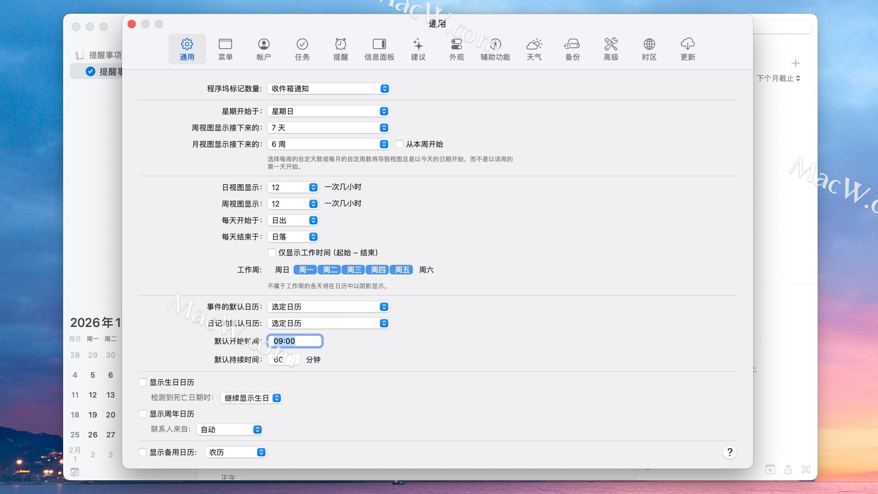Enable 显示生日日历 checkbox
Viewport: 878px width, 494px height.
(x=143, y=382)
